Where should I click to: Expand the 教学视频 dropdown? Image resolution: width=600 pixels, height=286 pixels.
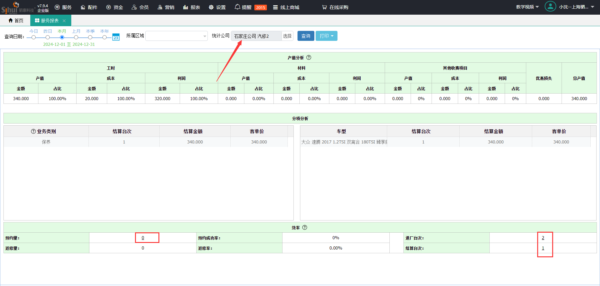[527, 7]
